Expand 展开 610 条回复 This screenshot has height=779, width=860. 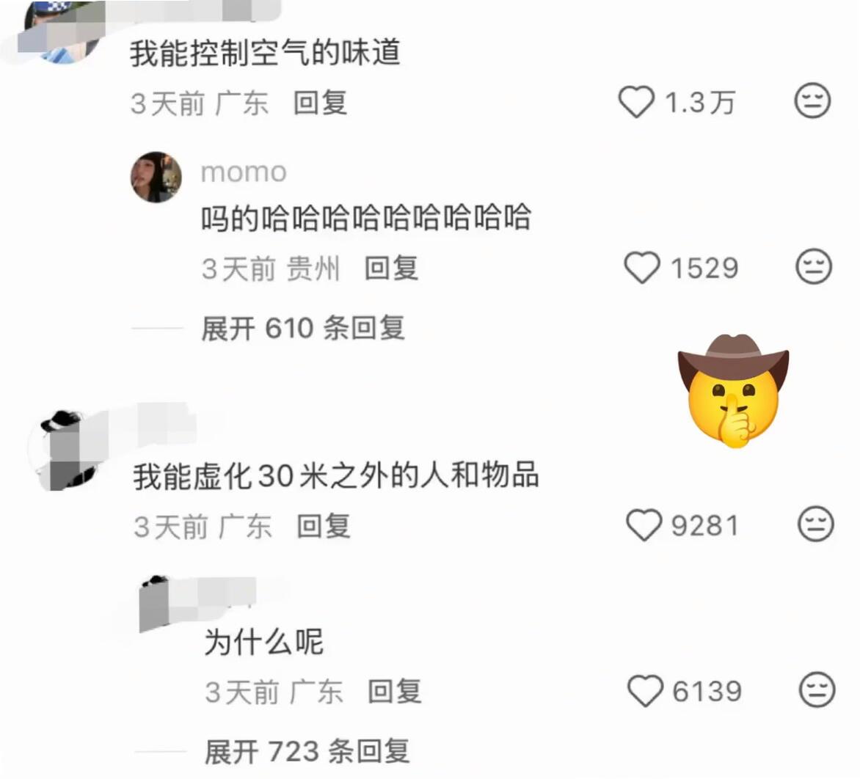click(x=303, y=329)
